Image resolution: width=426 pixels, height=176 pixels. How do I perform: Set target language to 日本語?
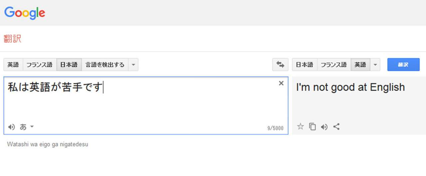(x=305, y=65)
